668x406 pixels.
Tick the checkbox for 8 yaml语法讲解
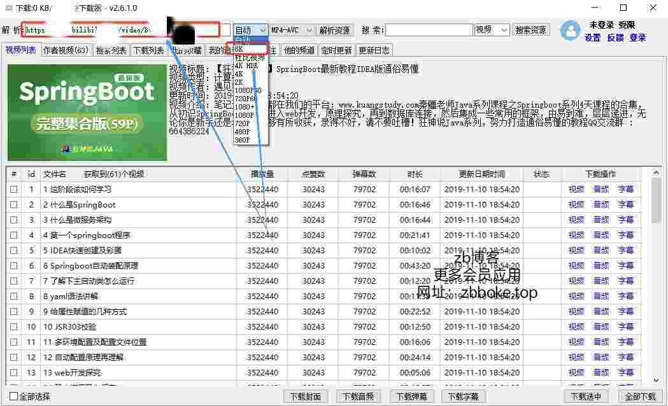(14, 296)
